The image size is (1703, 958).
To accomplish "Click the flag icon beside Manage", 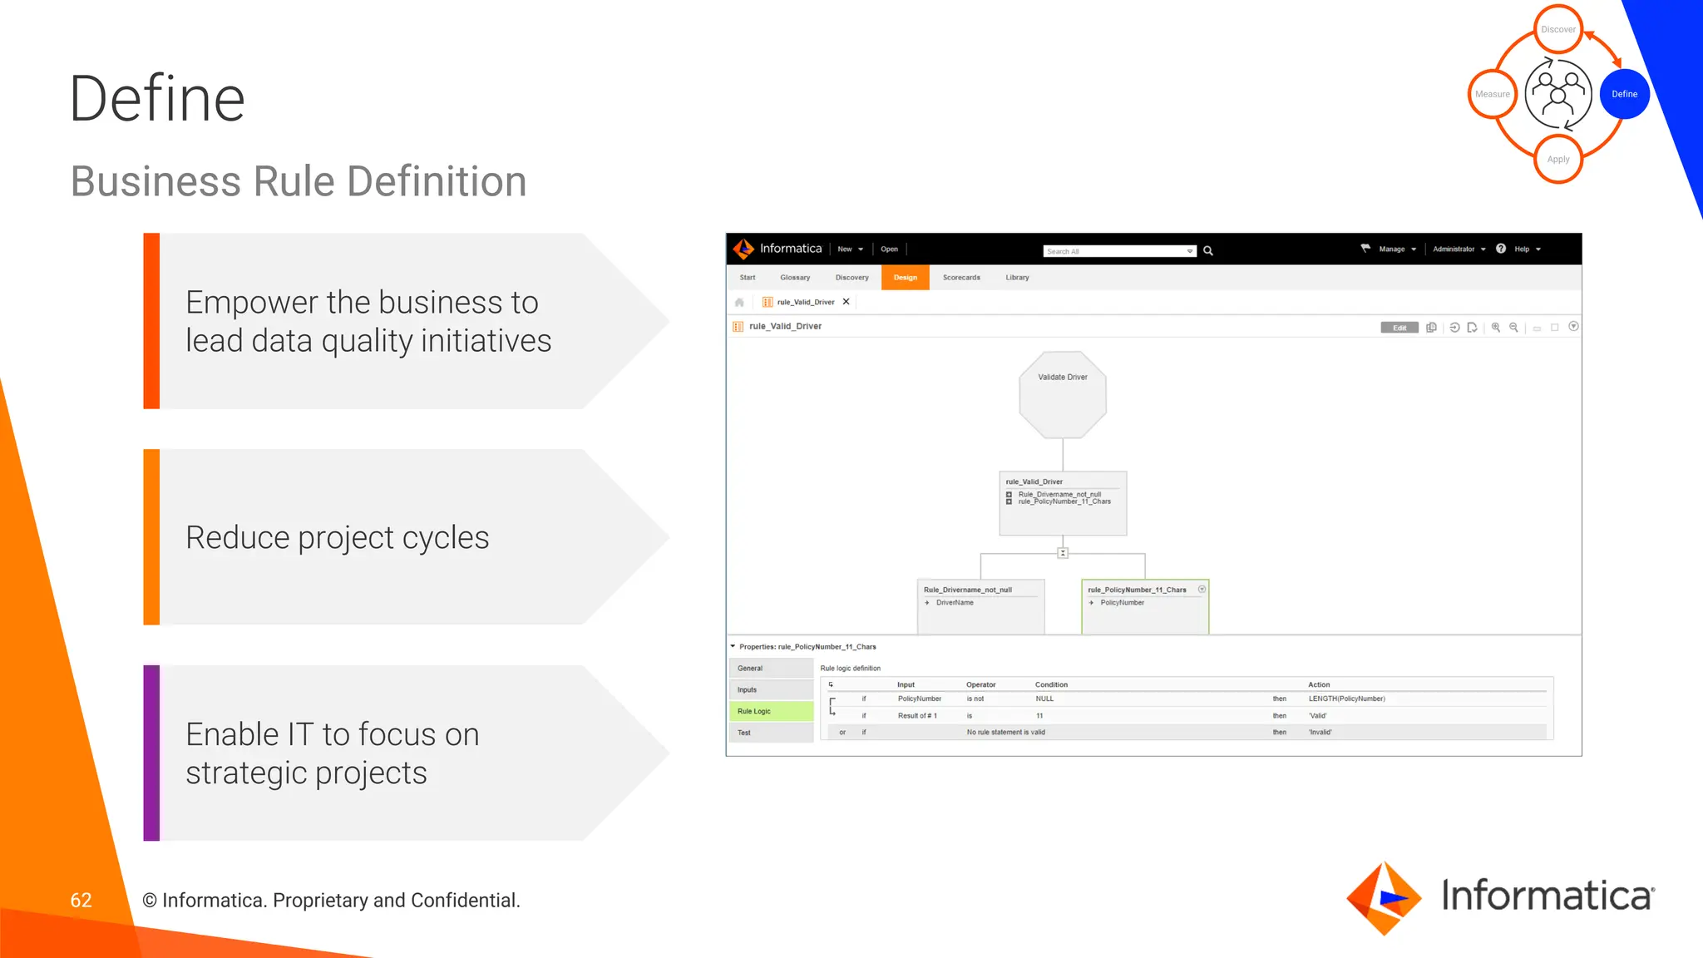I will point(1365,248).
